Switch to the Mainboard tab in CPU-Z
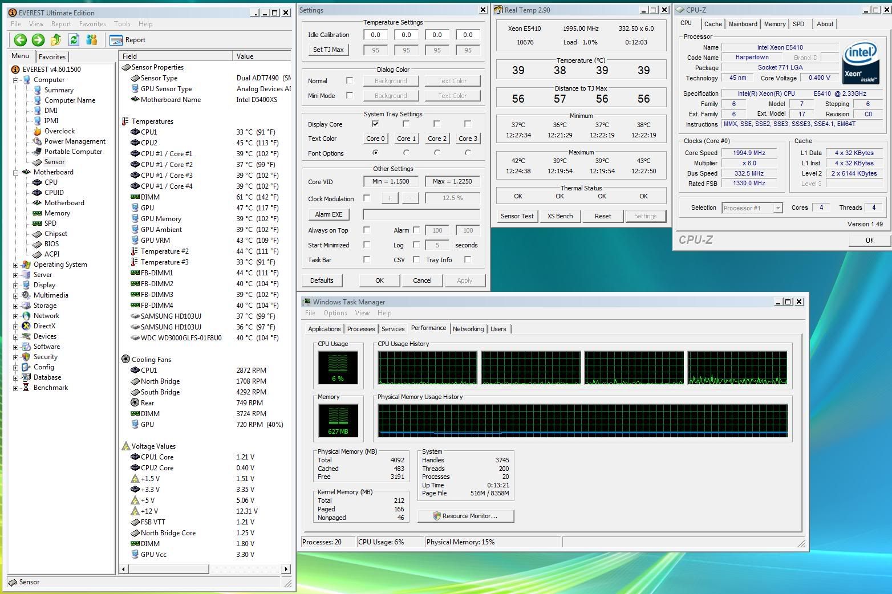Viewport: 892px width, 594px height. tap(743, 24)
